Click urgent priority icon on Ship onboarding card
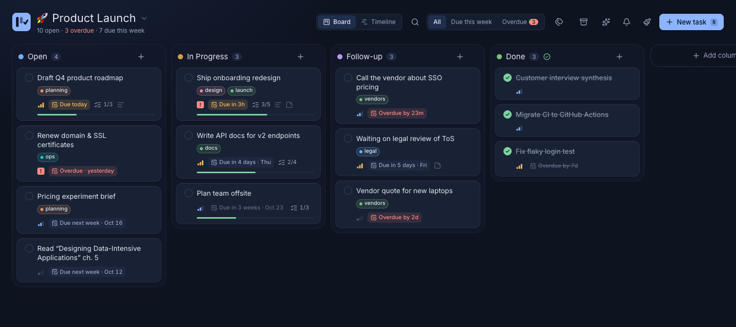736x327 pixels. coord(200,105)
